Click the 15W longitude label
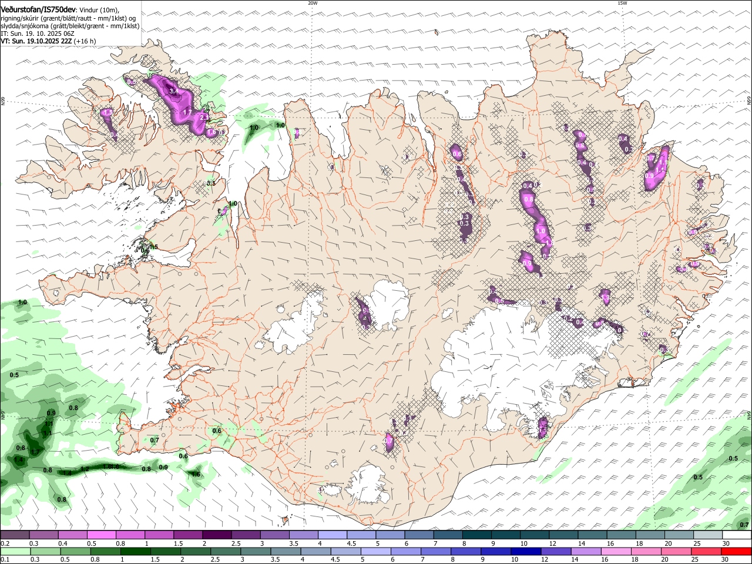The height and width of the screenshot is (564, 752). point(622,3)
